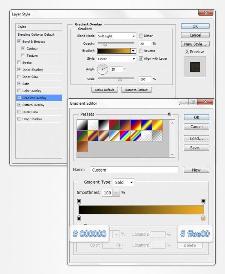Choose the copper brown preset in third row
Image resolution: width=225 pixels, height=274 pixels.
pos(82,146)
